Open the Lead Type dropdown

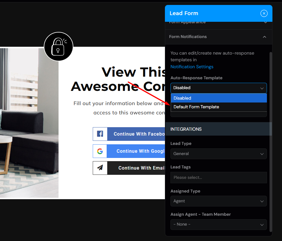point(219,154)
